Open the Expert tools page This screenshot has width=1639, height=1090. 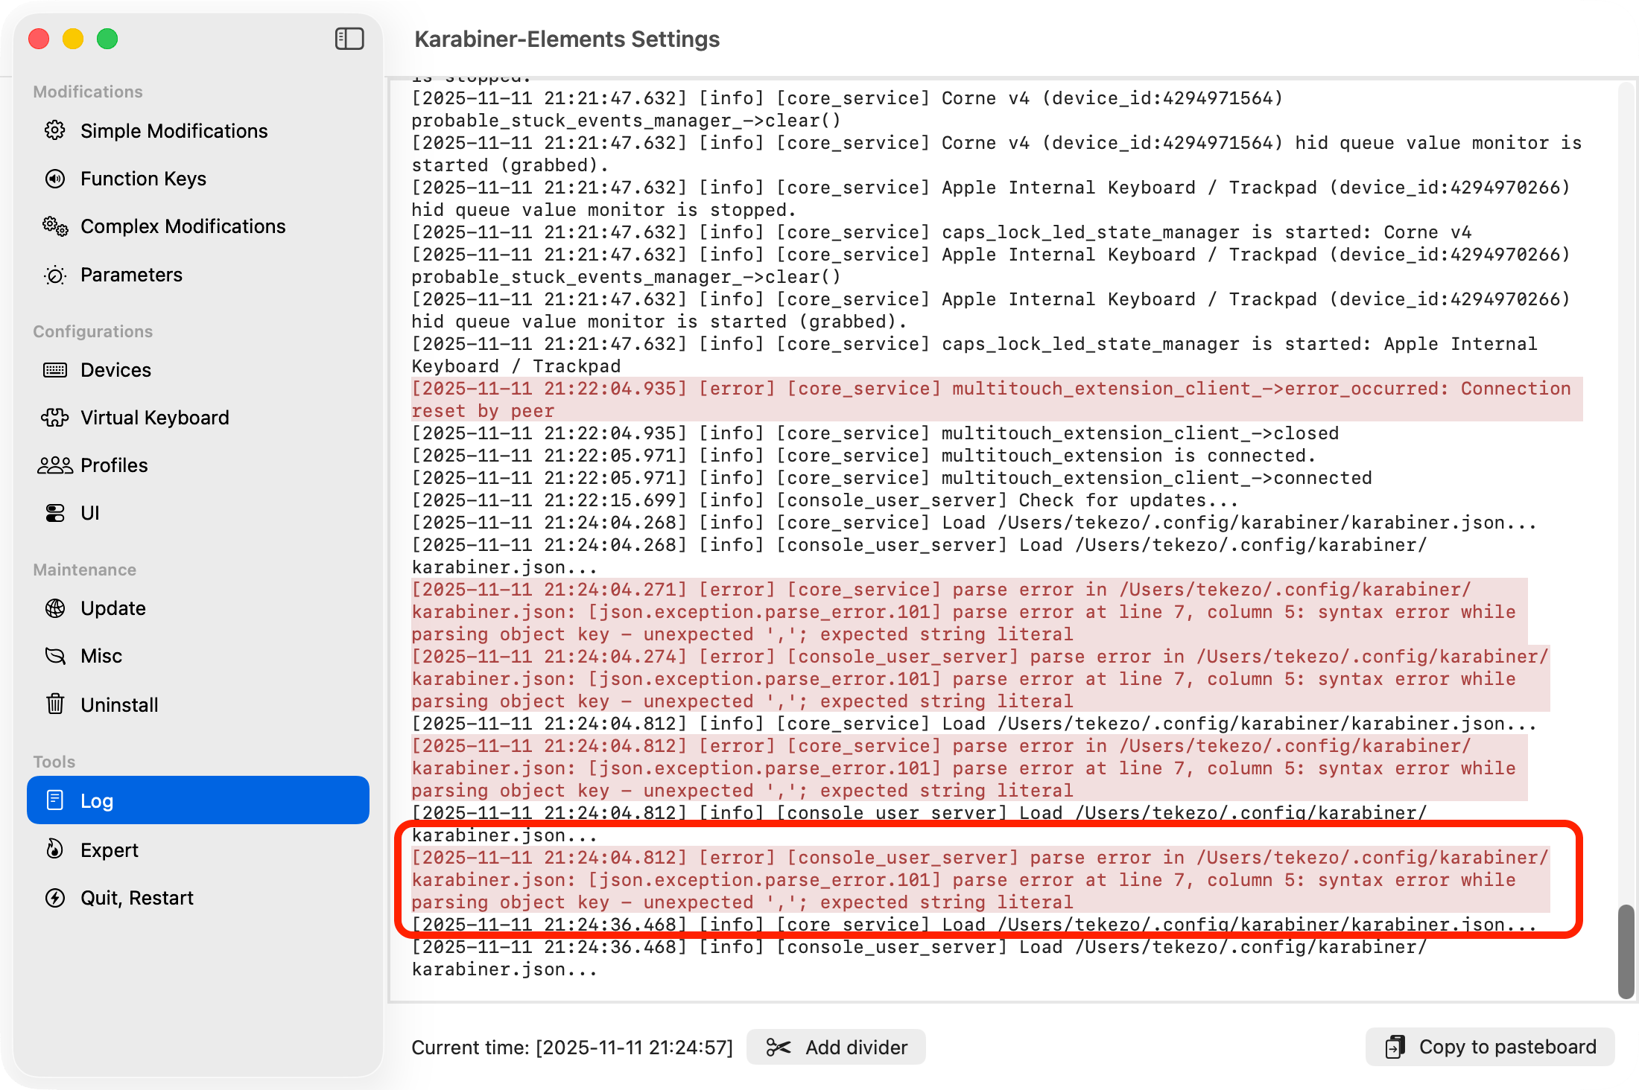pyautogui.click(x=110, y=850)
